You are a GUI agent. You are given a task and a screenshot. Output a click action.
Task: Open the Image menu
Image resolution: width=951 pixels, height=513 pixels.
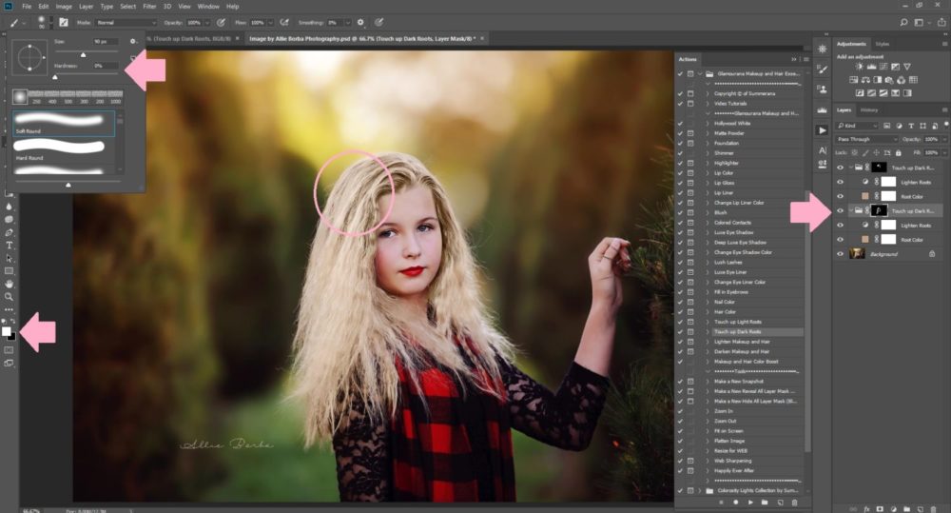coord(64,6)
